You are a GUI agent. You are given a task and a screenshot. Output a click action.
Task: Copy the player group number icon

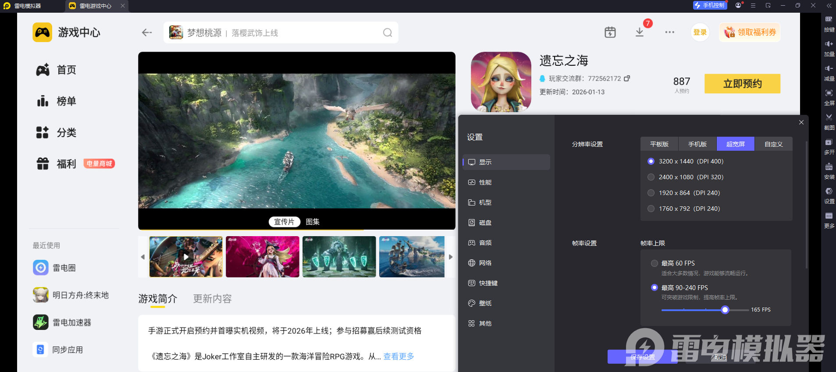(x=627, y=78)
